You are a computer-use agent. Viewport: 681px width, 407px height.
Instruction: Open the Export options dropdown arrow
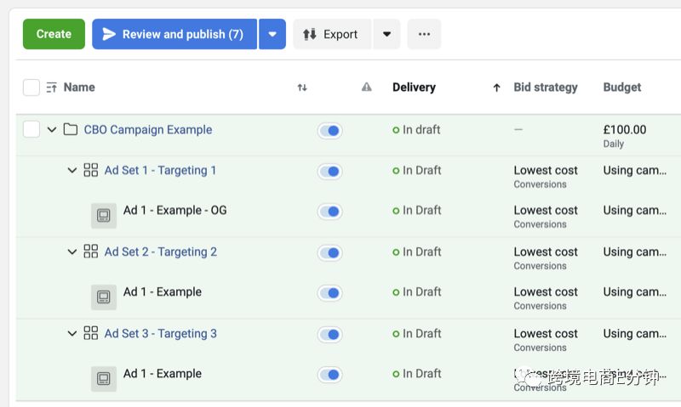pyautogui.click(x=386, y=34)
